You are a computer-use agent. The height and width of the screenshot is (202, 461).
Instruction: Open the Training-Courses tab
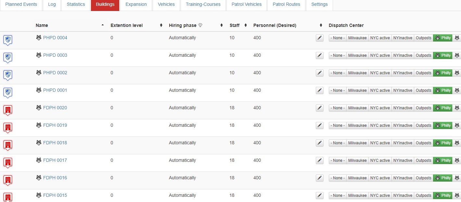pos(203,5)
